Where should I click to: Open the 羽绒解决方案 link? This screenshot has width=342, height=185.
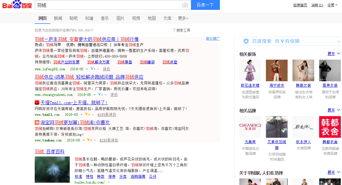pyautogui.click(x=98, y=62)
